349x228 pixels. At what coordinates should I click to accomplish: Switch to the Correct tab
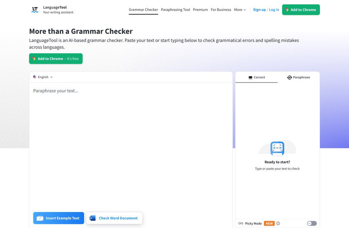coord(256,77)
